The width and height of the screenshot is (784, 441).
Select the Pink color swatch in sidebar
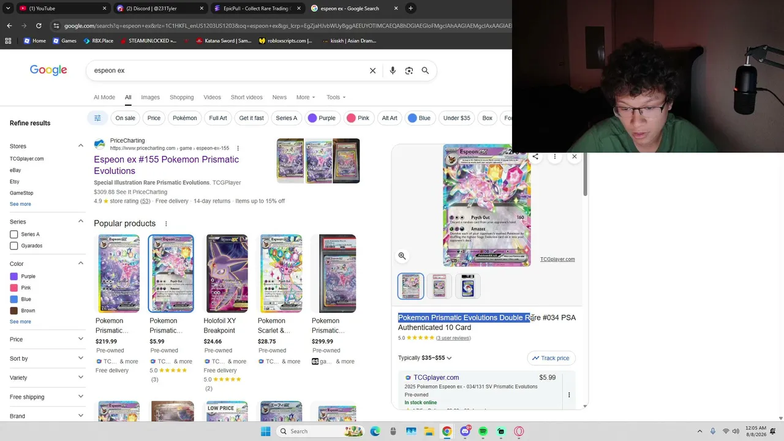13,288
